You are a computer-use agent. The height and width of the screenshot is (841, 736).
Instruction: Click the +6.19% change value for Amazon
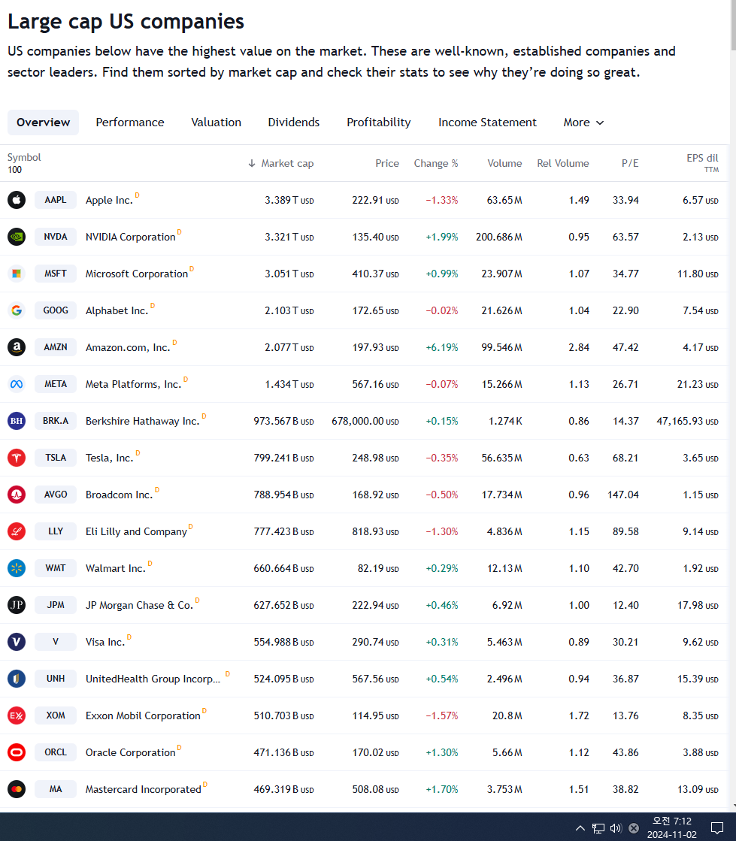442,347
